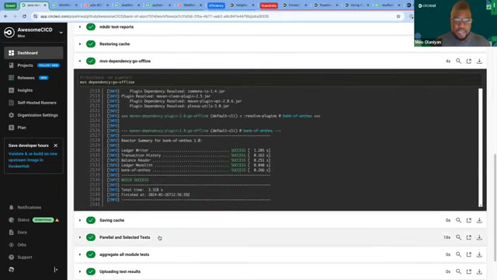Search the aggregate all module tests output
Screen dimensions: 497x280
[458, 254]
